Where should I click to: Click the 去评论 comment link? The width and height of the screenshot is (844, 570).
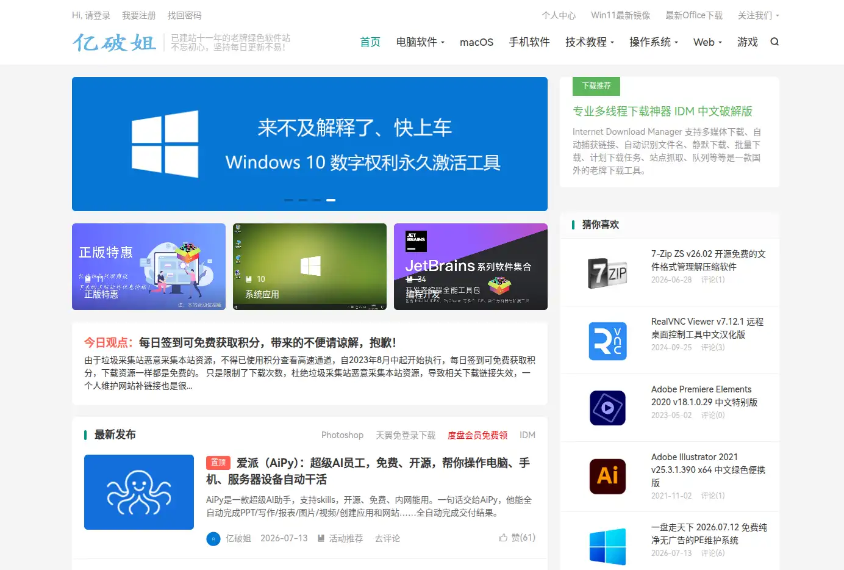(x=387, y=538)
